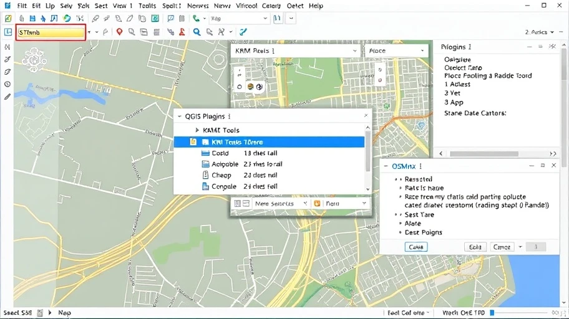Click the arrow next to the Camce button
Image resolution: width=569 pixels, height=319 pixels.
pyautogui.click(x=520, y=247)
